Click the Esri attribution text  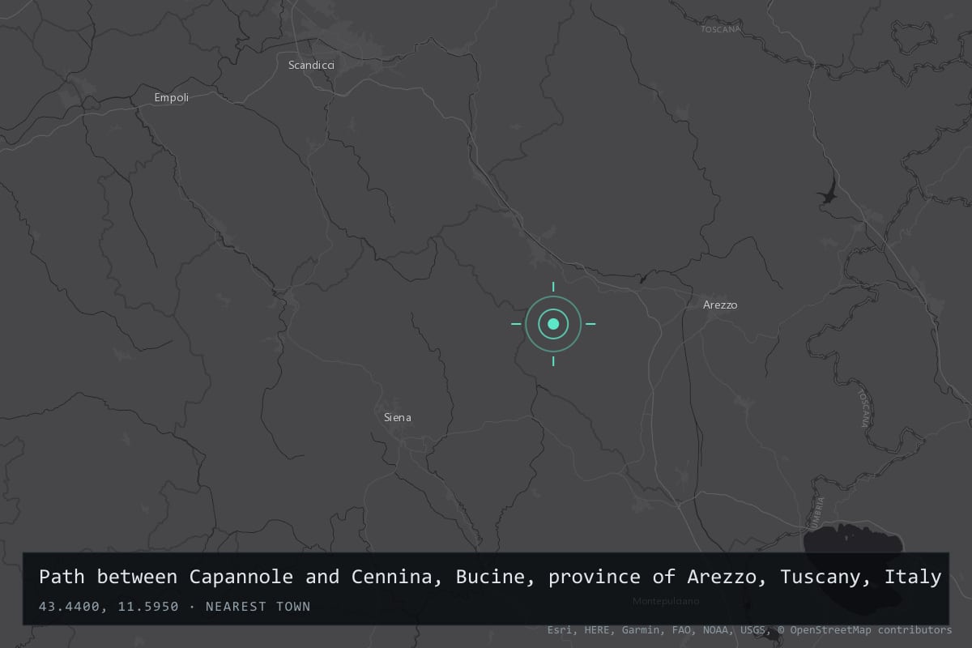pyautogui.click(x=561, y=629)
